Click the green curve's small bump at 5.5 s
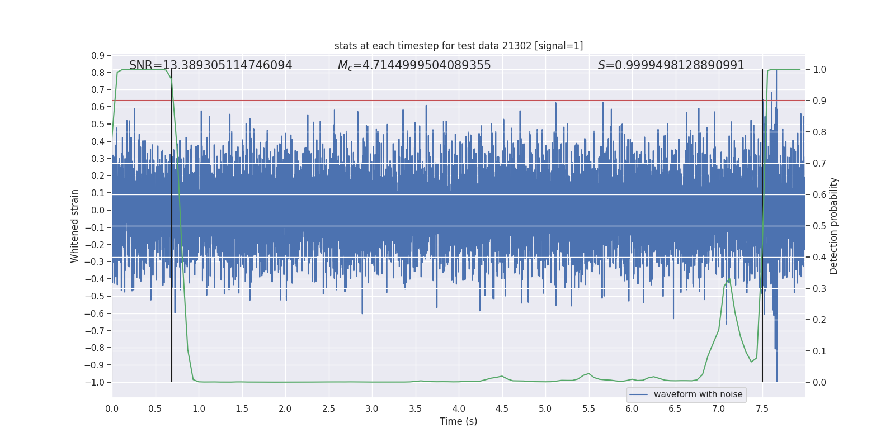The height and width of the screenshot is (447, 895). click(x=588, y=374)
